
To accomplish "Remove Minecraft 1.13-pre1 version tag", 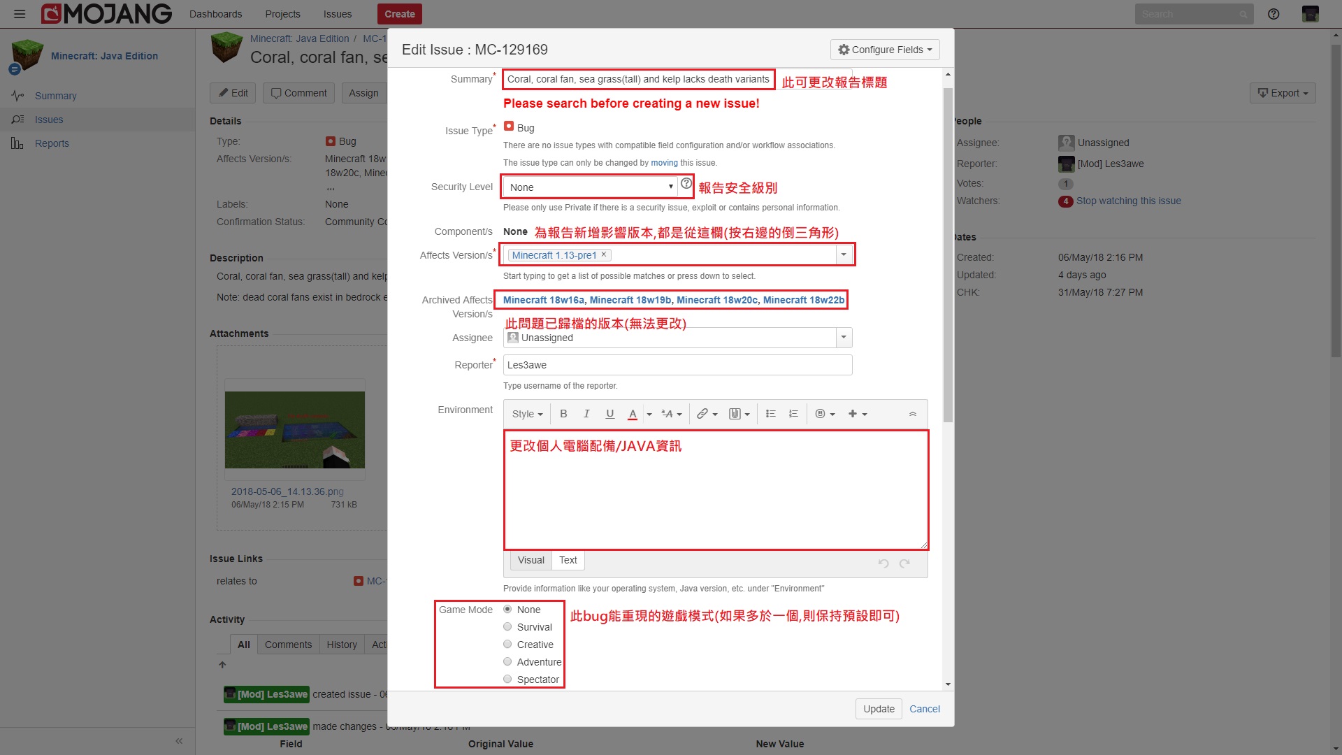I will click(x=604, y=254).
